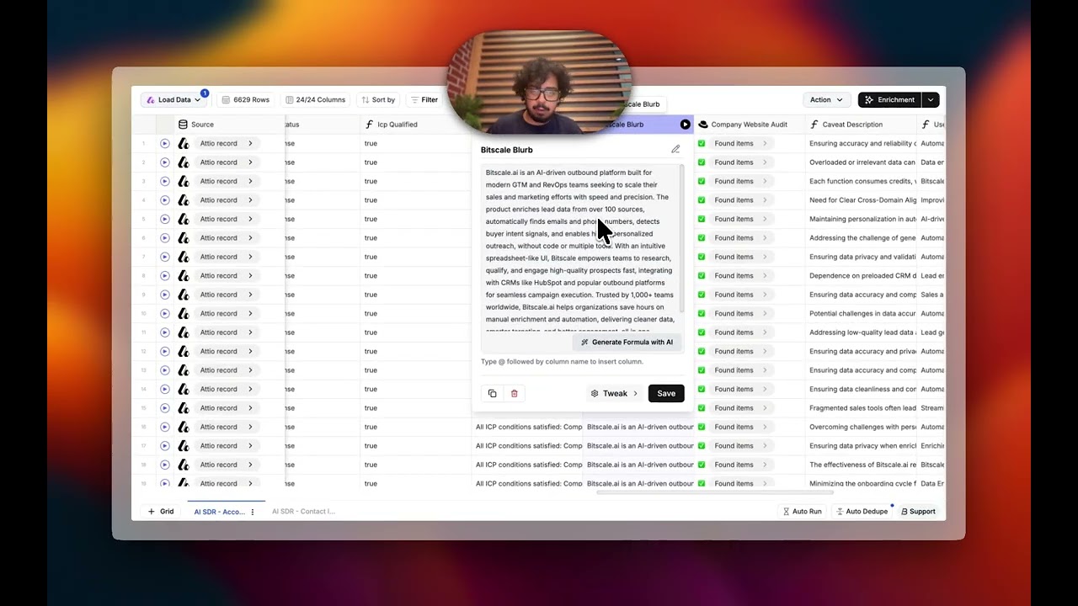This screenshot has height=606, width=1078.
Task: Expand Tweak options with its chevron
Action: click(x=635, y=393)
